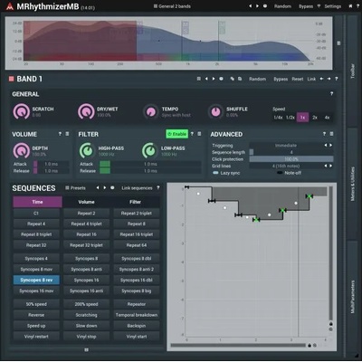Image resolution: width=362 pixels, height=362 pixels.
Task: Switch to the Volume sequence tab
Action: [87, 202]
